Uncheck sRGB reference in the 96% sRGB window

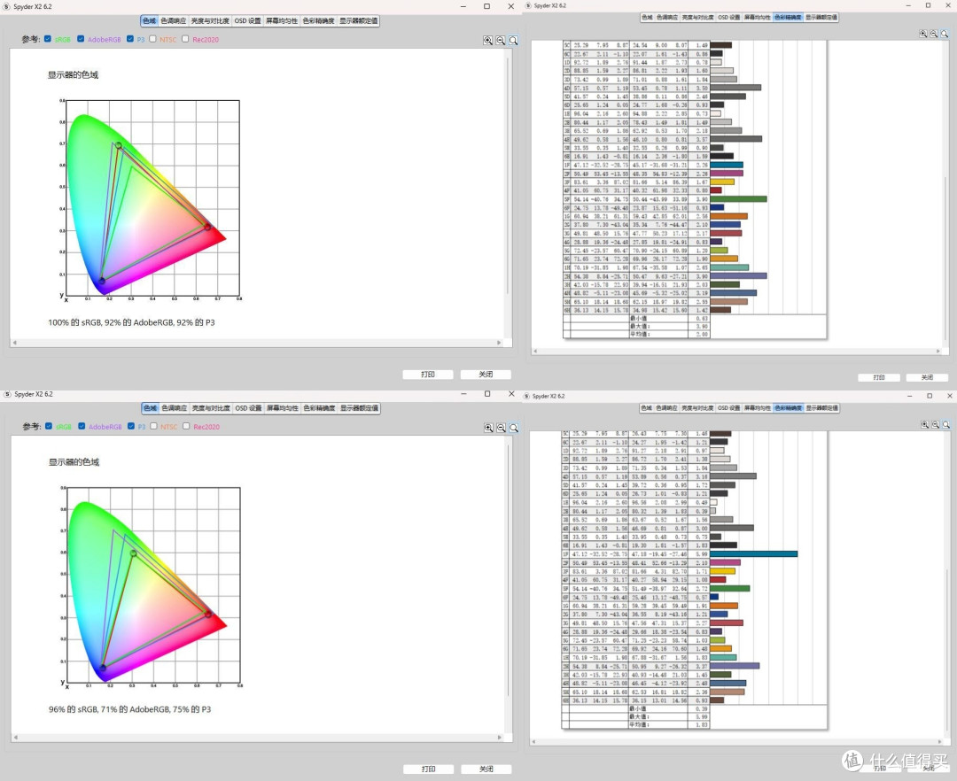click(48, 426)
